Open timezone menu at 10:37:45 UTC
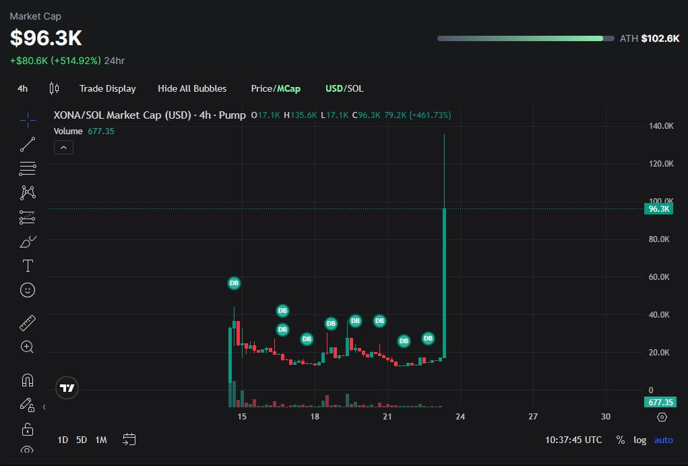The width and height of the screenshot is (688, 466). tap(573, 440)
